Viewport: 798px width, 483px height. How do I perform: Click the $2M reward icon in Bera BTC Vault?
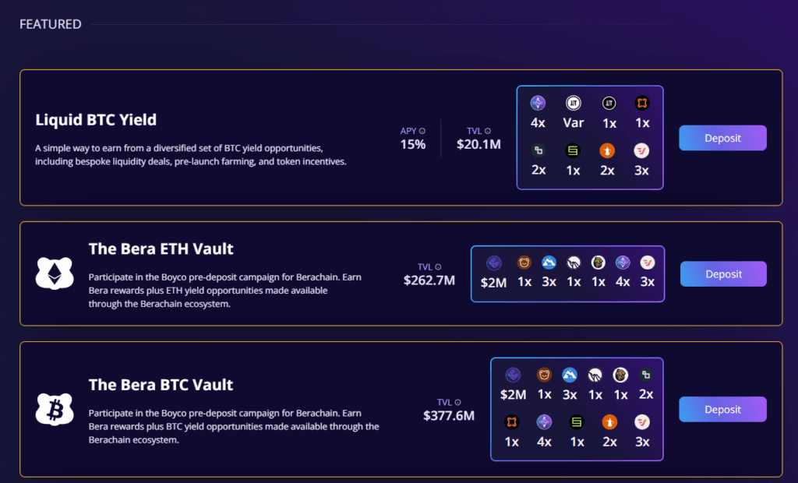pyautogui.click(x=513, y=375)
